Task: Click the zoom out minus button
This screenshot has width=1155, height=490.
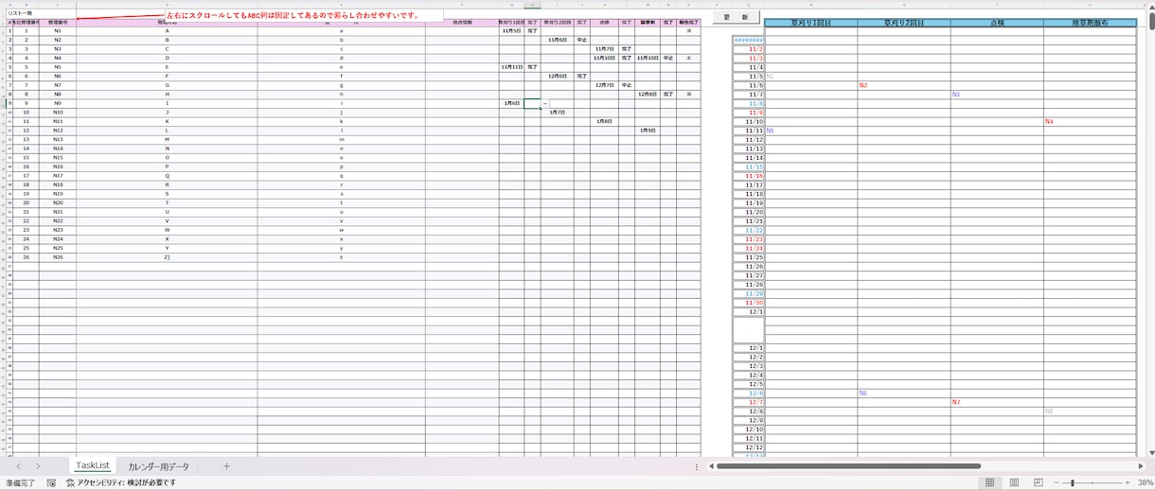Action: point(1056,482)
